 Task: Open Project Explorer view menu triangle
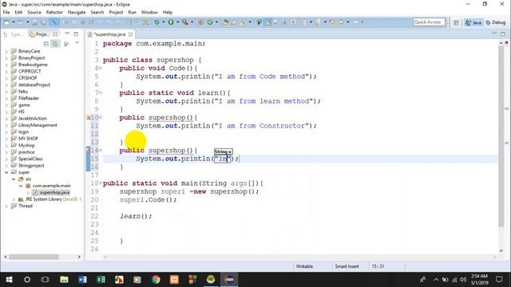(77, 43)
